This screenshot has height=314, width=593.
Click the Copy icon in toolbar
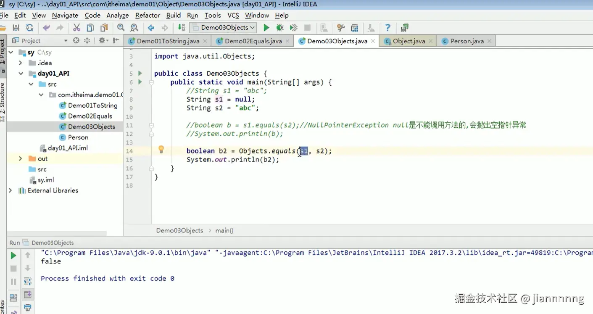tap(90, 28)
